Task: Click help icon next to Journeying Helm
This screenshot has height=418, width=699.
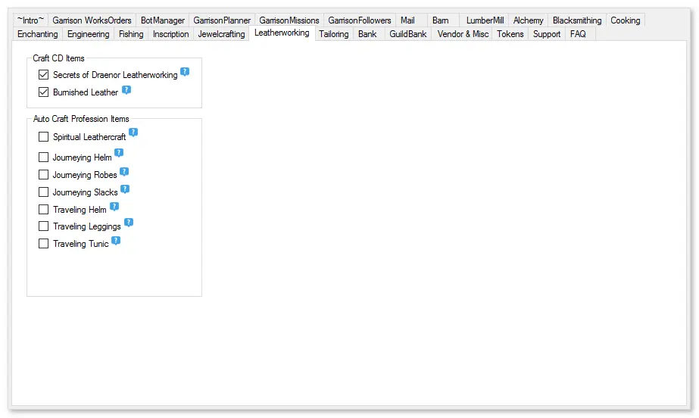Action: pos(119,153)
